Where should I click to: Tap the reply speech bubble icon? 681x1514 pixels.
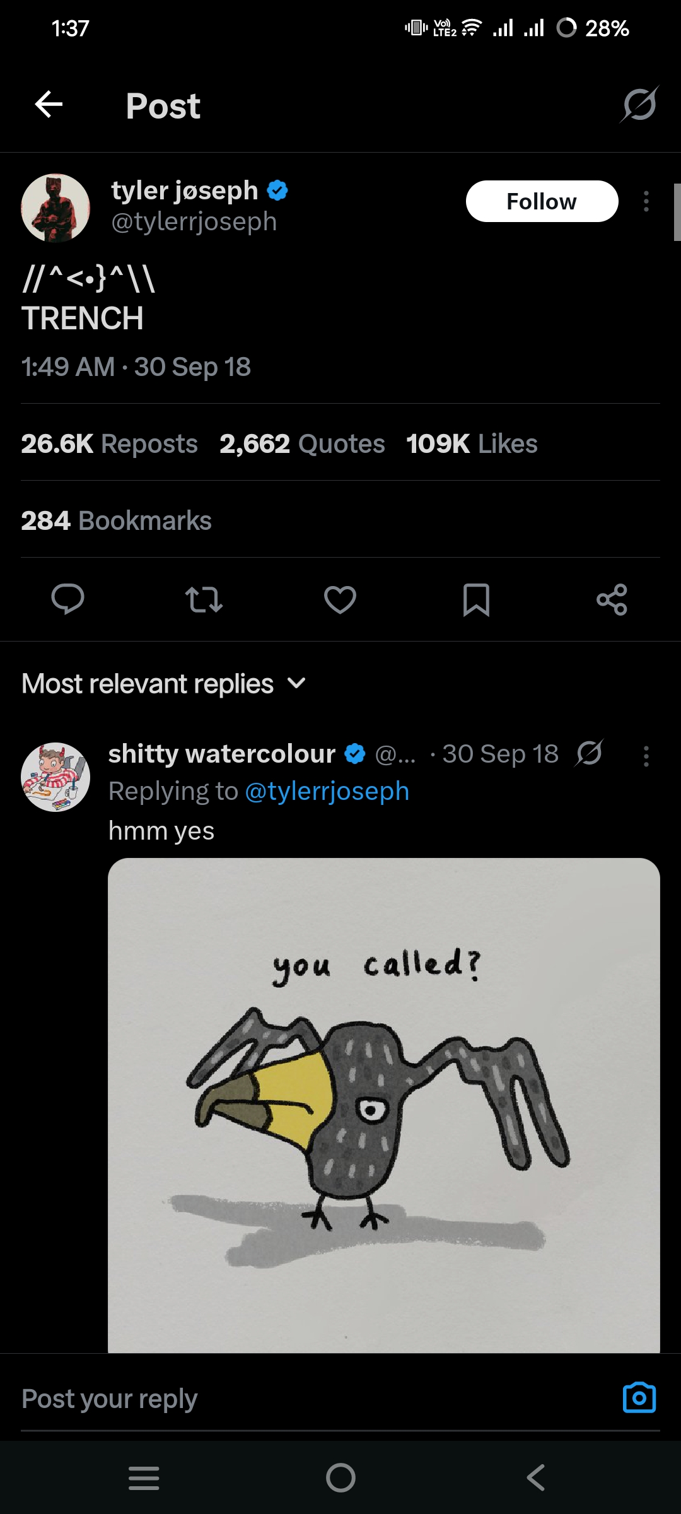pos(67,599)
